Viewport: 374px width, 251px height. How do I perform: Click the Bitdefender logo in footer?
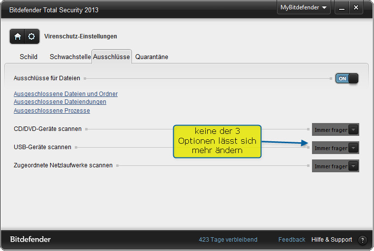pos(31,239)
